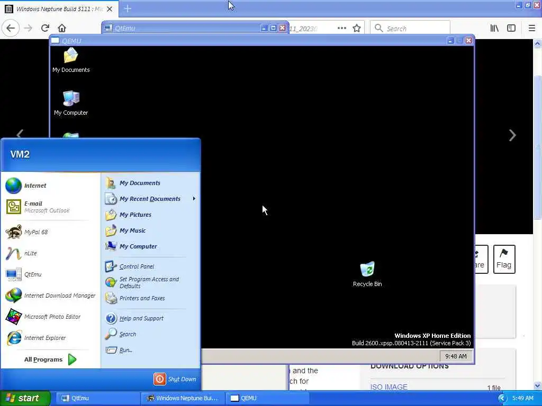Switch to Windows Neptune Build taskbar button
This screenshot has width=542, height=406.
183,398
